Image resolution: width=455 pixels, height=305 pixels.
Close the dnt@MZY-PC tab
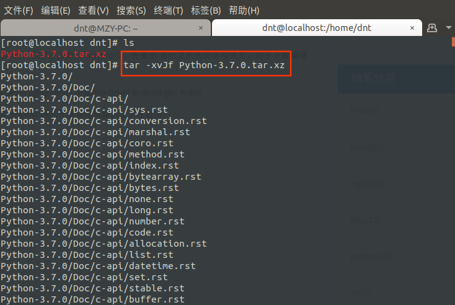(x=200, y=28)
